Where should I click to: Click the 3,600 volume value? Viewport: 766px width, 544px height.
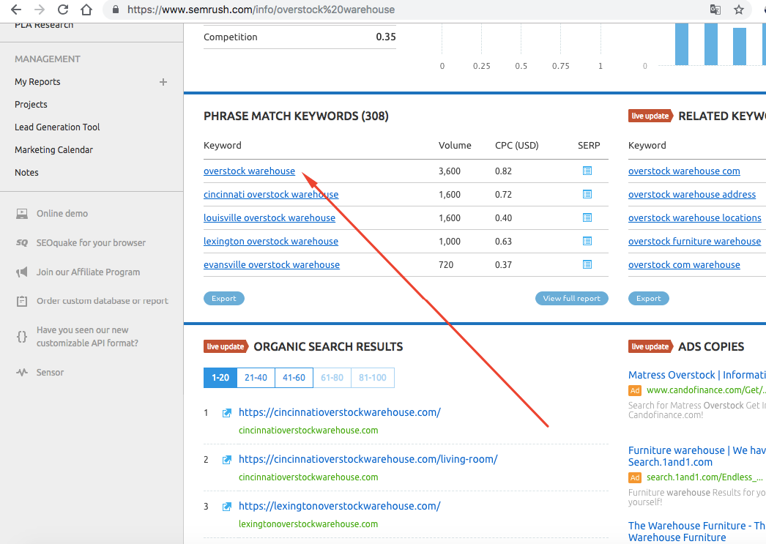(450, 171)
